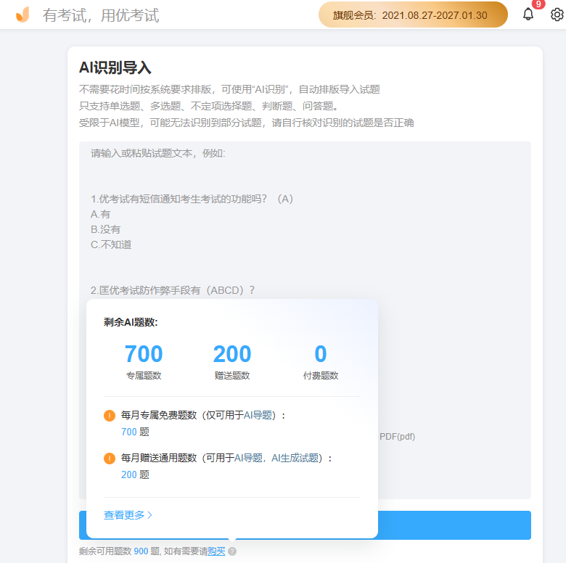The height and width of the screenshot is (563, 566).
Task: Click the AI识别导入 page title
Action: pos(115,67)
